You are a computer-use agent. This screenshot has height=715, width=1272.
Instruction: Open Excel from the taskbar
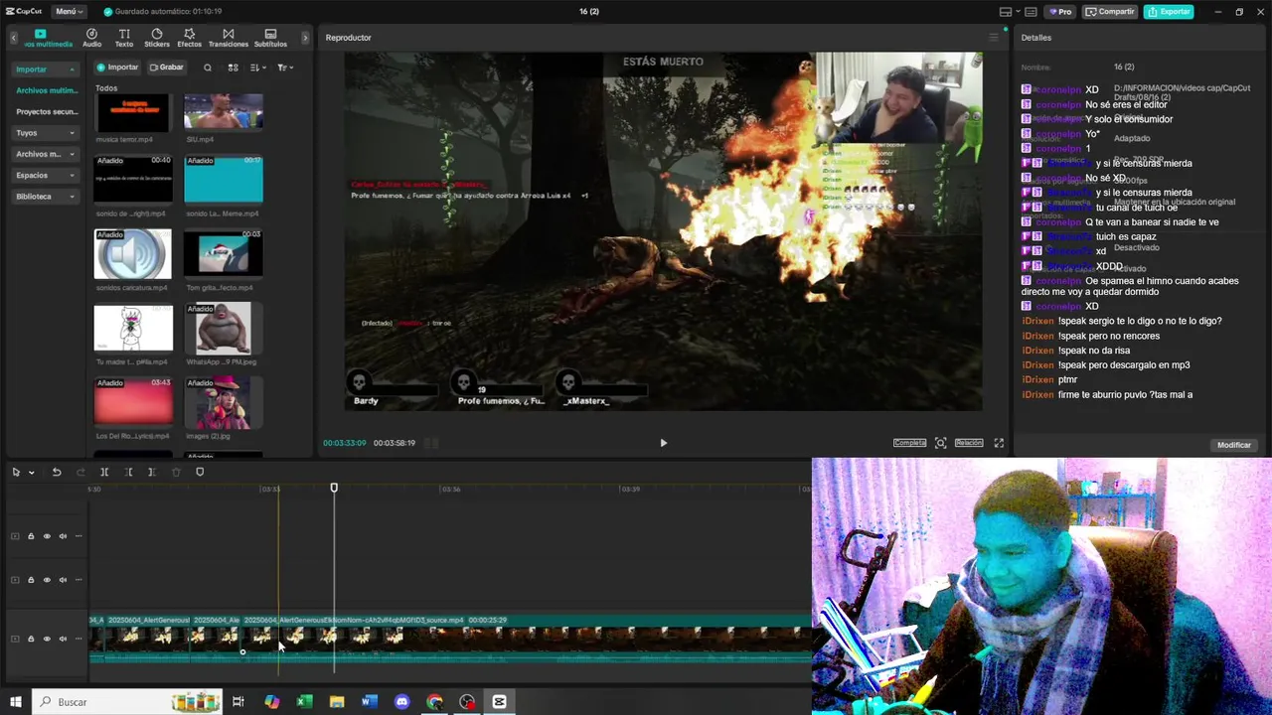[x=304, y=702]
